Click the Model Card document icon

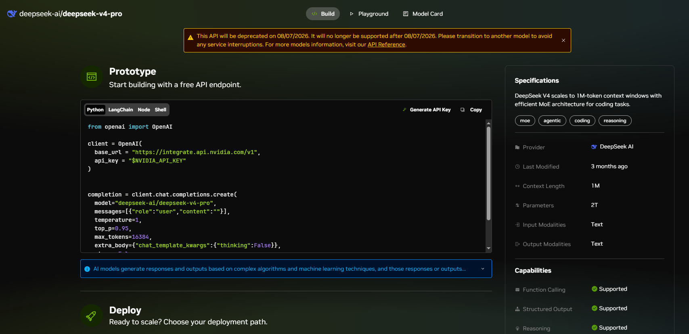pyautogui.click(x=406, y=14)
